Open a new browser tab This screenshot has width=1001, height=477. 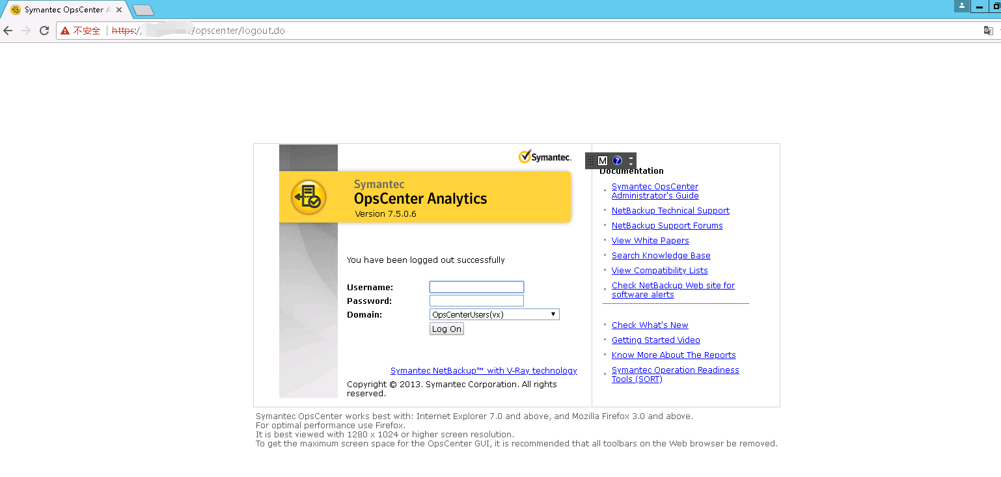pyautogui.click(x=143, y=10)
